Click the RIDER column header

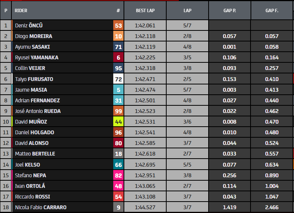coord(21,11)
